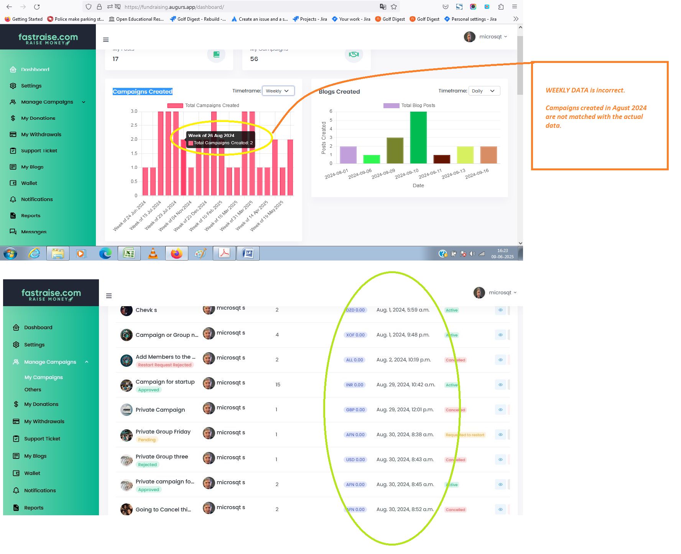The width and height of the screenshot is (681, 554).
Task: Click the My Donations dollar icon in the top sidebar
Action: [13, 118]
